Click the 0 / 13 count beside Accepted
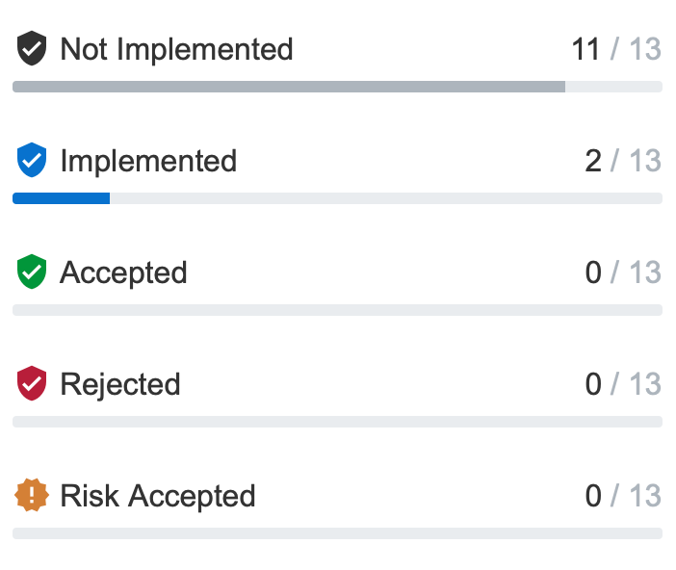676x570 pixels. (x=623, y=272)
